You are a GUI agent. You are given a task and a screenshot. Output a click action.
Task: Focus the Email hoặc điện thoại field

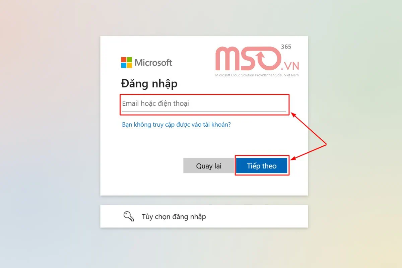(x=204, y=104)
